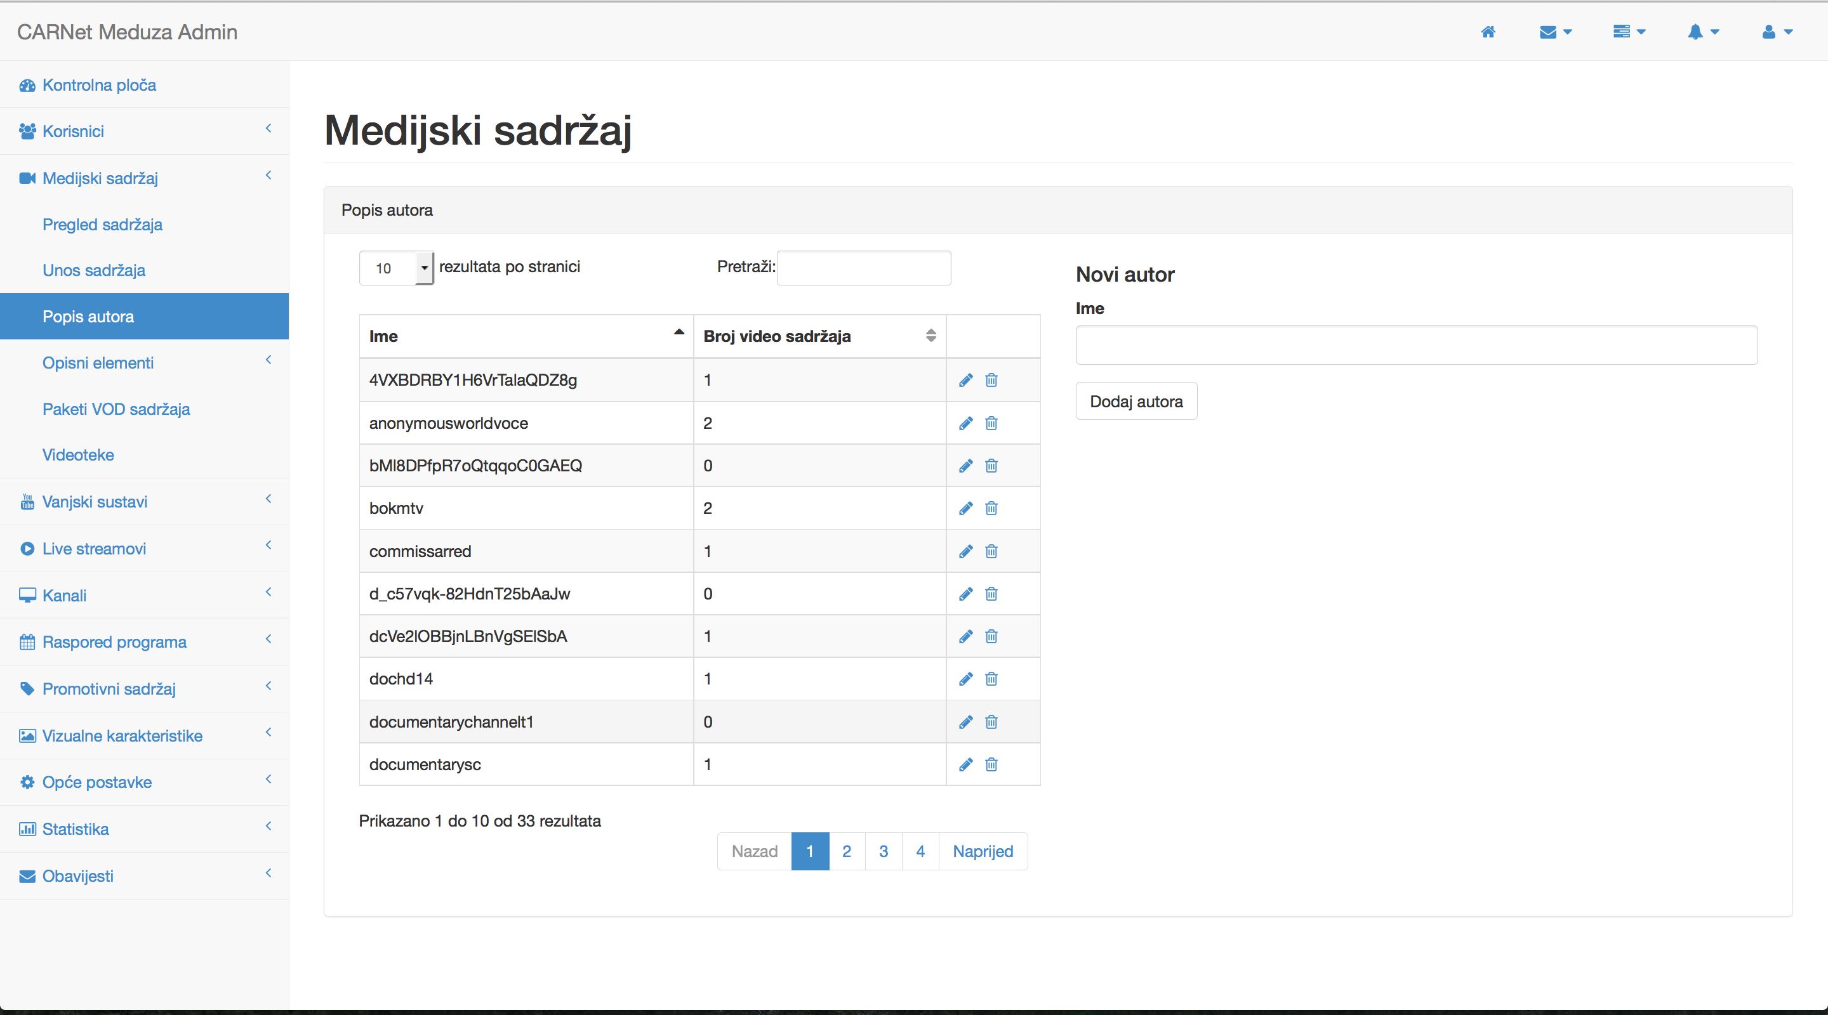1828x1015 pixels.
Task: Expand Vizualne karakteristike sidebar menu
Action: point(144,735)
